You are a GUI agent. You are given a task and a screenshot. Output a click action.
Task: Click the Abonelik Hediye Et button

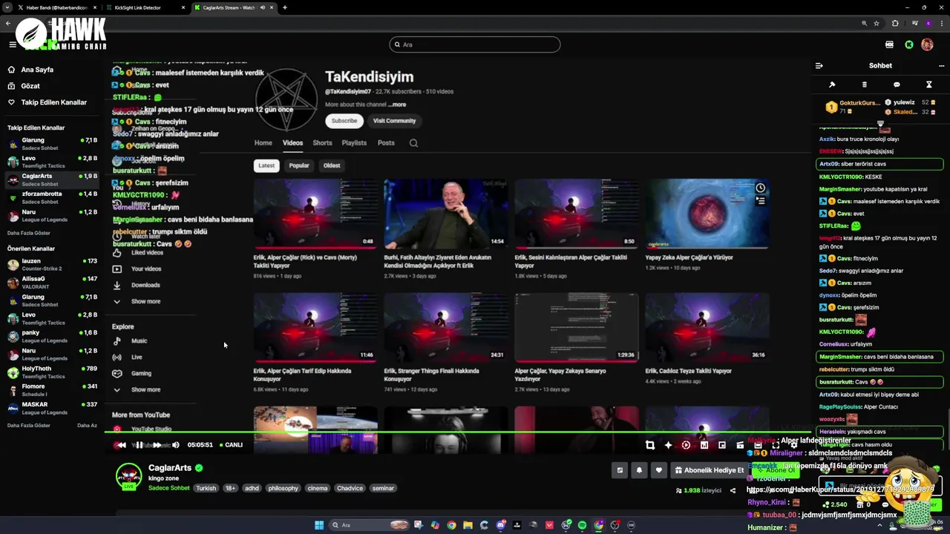click(709, 470)
